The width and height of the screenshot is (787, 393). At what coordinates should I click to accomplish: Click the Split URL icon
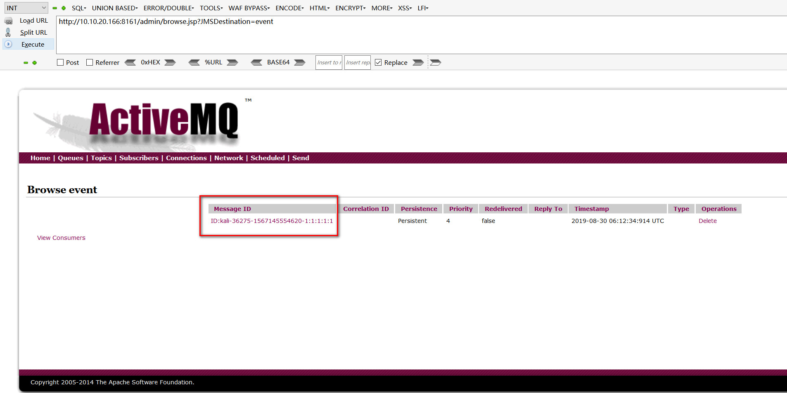(8, 32)
